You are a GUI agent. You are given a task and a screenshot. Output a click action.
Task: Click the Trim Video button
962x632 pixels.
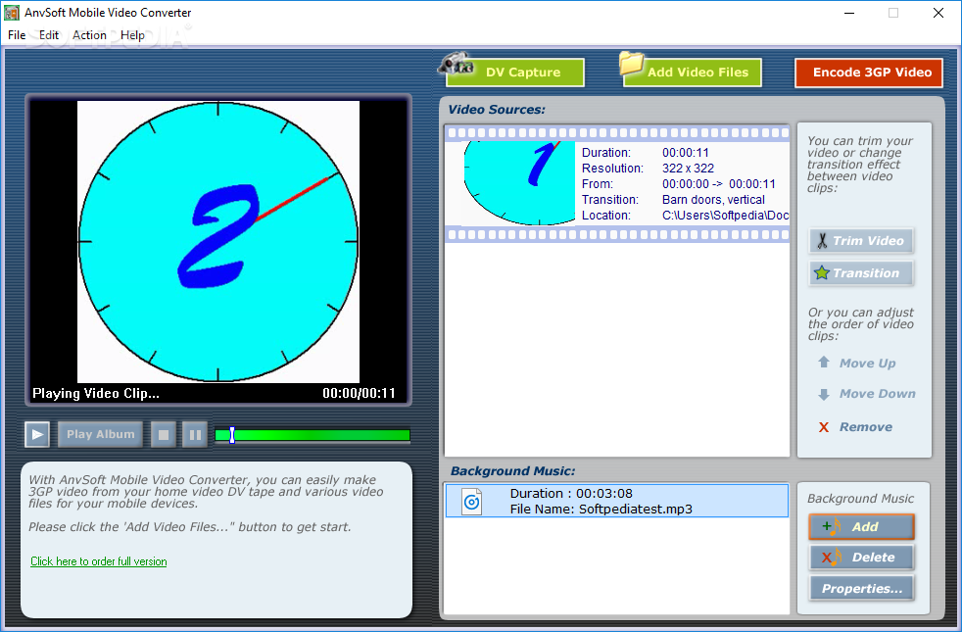click(x=861, y=240)
